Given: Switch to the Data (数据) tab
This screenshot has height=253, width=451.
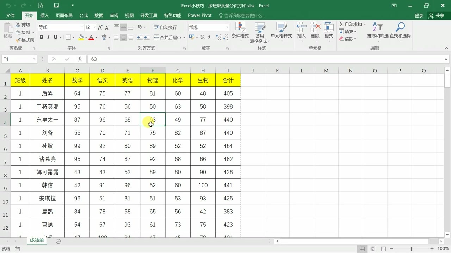Looking at the screenshot, I should click(99, 15).
